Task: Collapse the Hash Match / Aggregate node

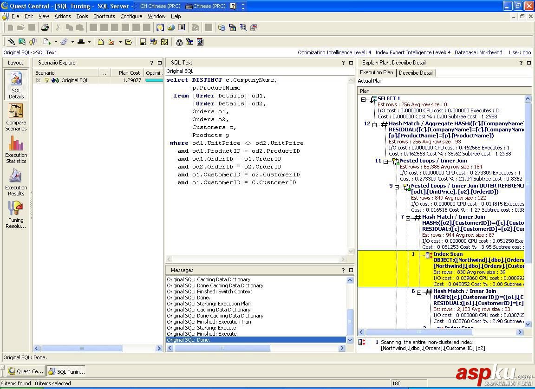Action: click(x=375, y=124)
